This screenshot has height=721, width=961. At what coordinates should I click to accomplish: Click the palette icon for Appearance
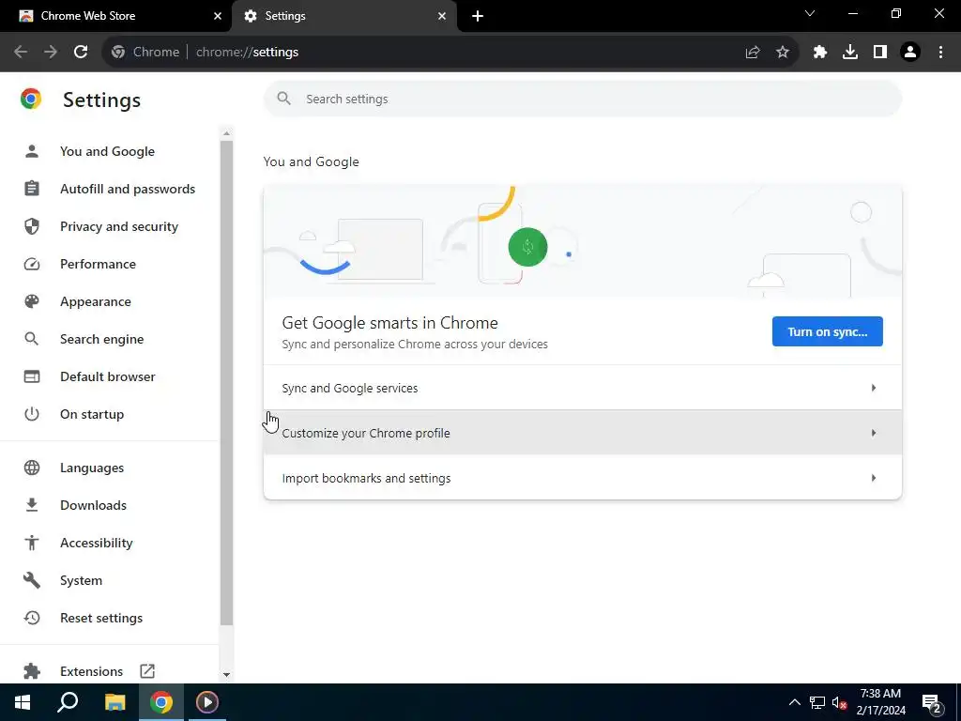click(32, 301)
